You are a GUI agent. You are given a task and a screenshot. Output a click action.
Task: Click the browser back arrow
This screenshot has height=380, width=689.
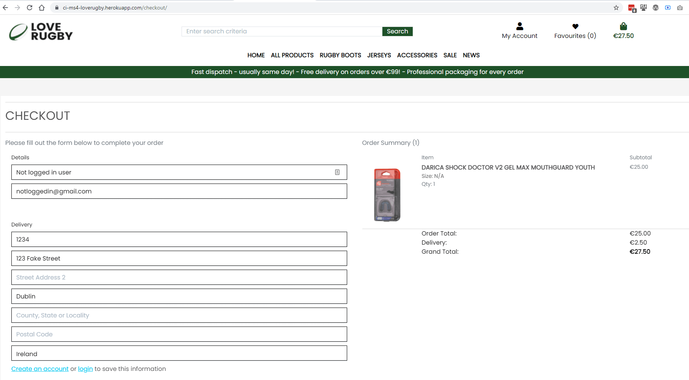5,8
